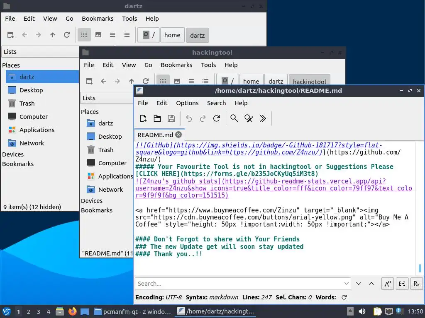Redo edit in editor toolbar
Viewport: 425px width, 318px height.
tap(203, 118)
